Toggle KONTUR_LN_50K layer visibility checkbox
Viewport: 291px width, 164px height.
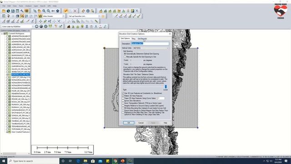(x=8, y=75)
